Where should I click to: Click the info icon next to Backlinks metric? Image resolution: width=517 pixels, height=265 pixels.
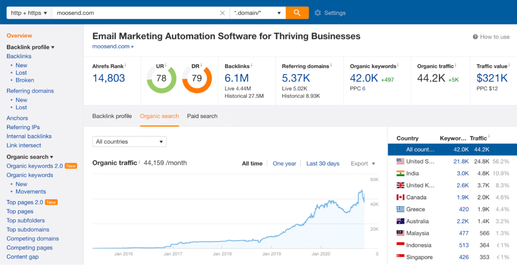252,65
